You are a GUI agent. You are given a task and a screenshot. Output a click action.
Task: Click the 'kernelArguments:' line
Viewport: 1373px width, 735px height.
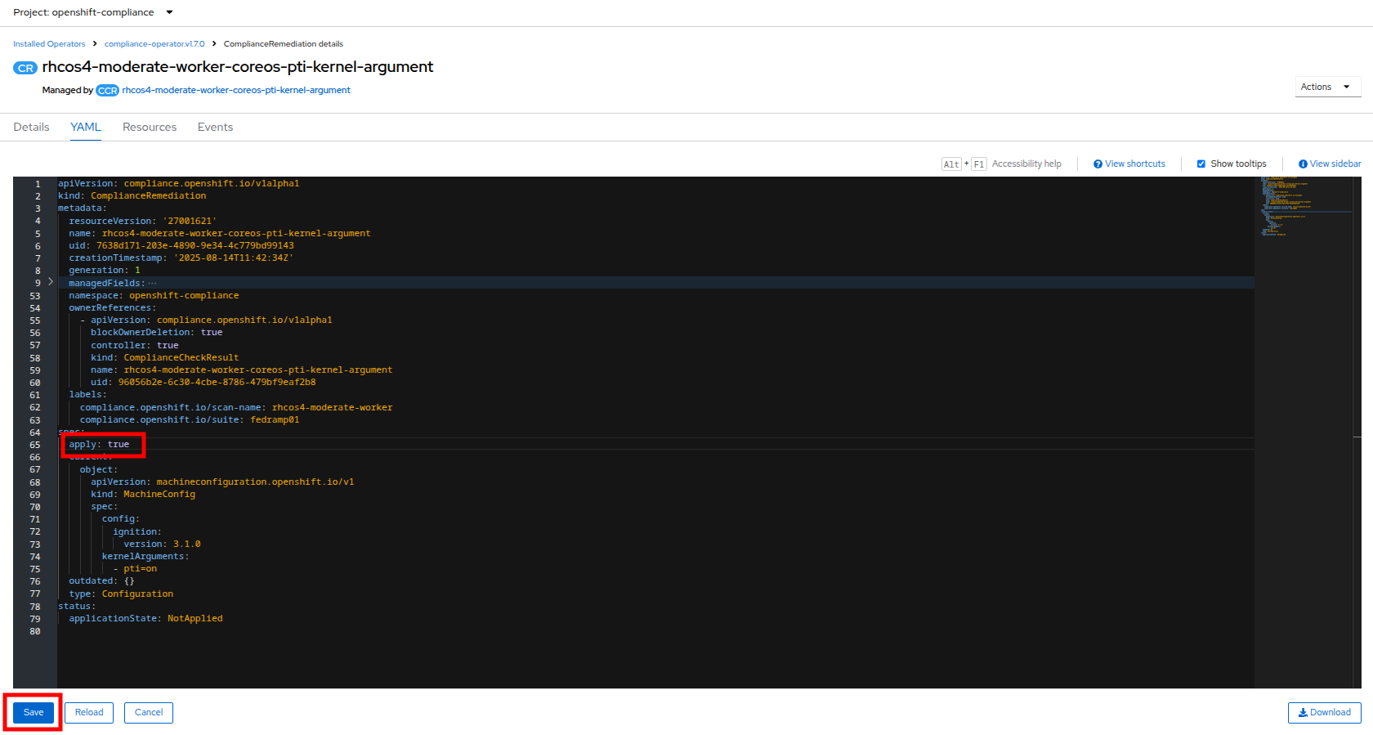145,557
